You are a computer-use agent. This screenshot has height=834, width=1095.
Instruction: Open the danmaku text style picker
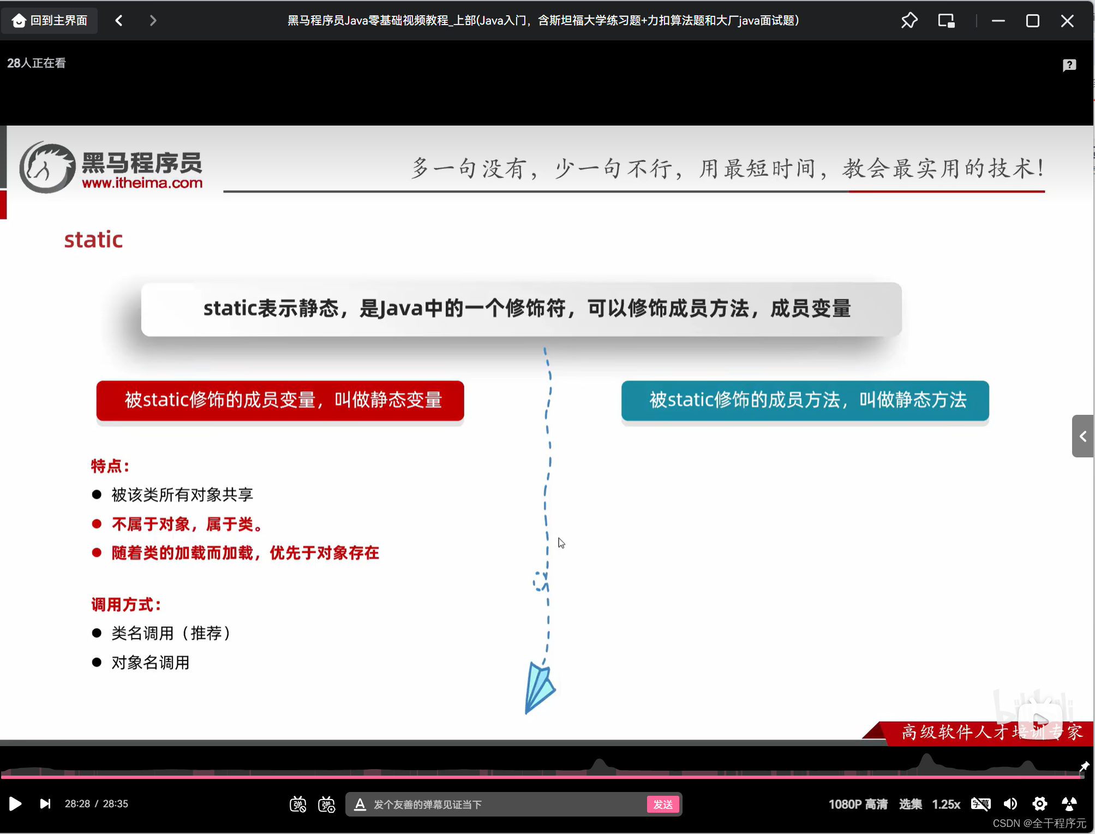tap(360, 804)
